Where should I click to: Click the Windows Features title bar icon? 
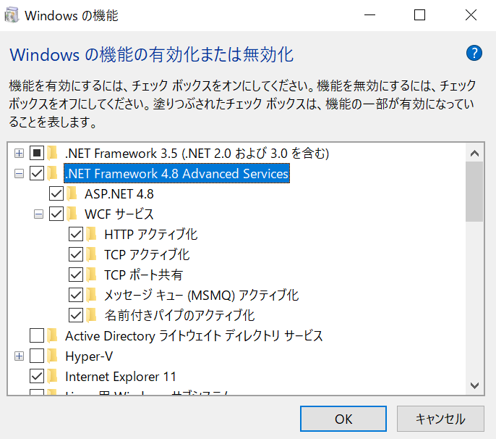click(12, 15)
